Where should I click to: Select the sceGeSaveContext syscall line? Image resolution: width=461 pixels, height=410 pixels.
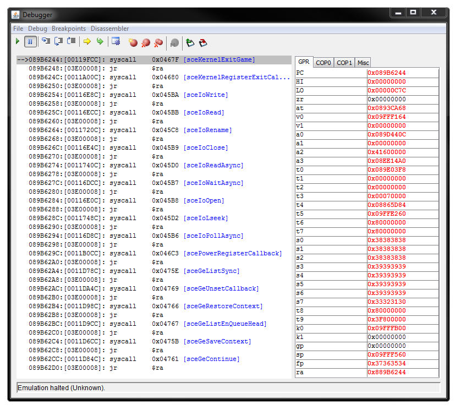tap(154, 342)
